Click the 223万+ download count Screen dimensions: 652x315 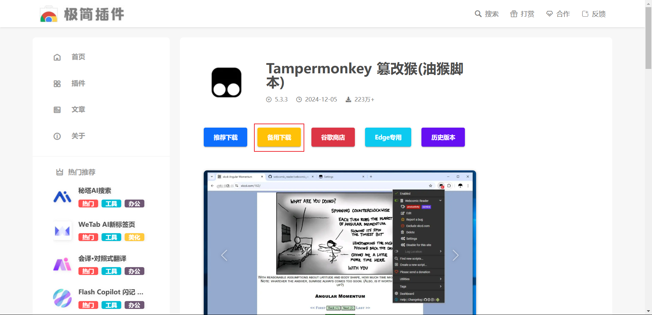pyautogui.click(x=364, y=99)
